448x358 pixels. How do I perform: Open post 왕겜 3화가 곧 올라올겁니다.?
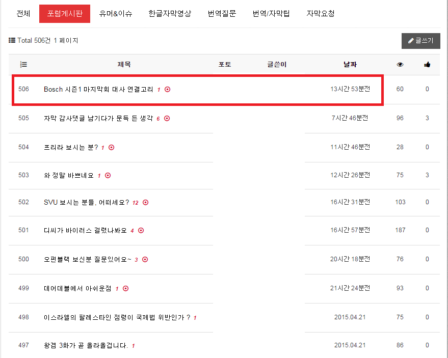point(86,345)
